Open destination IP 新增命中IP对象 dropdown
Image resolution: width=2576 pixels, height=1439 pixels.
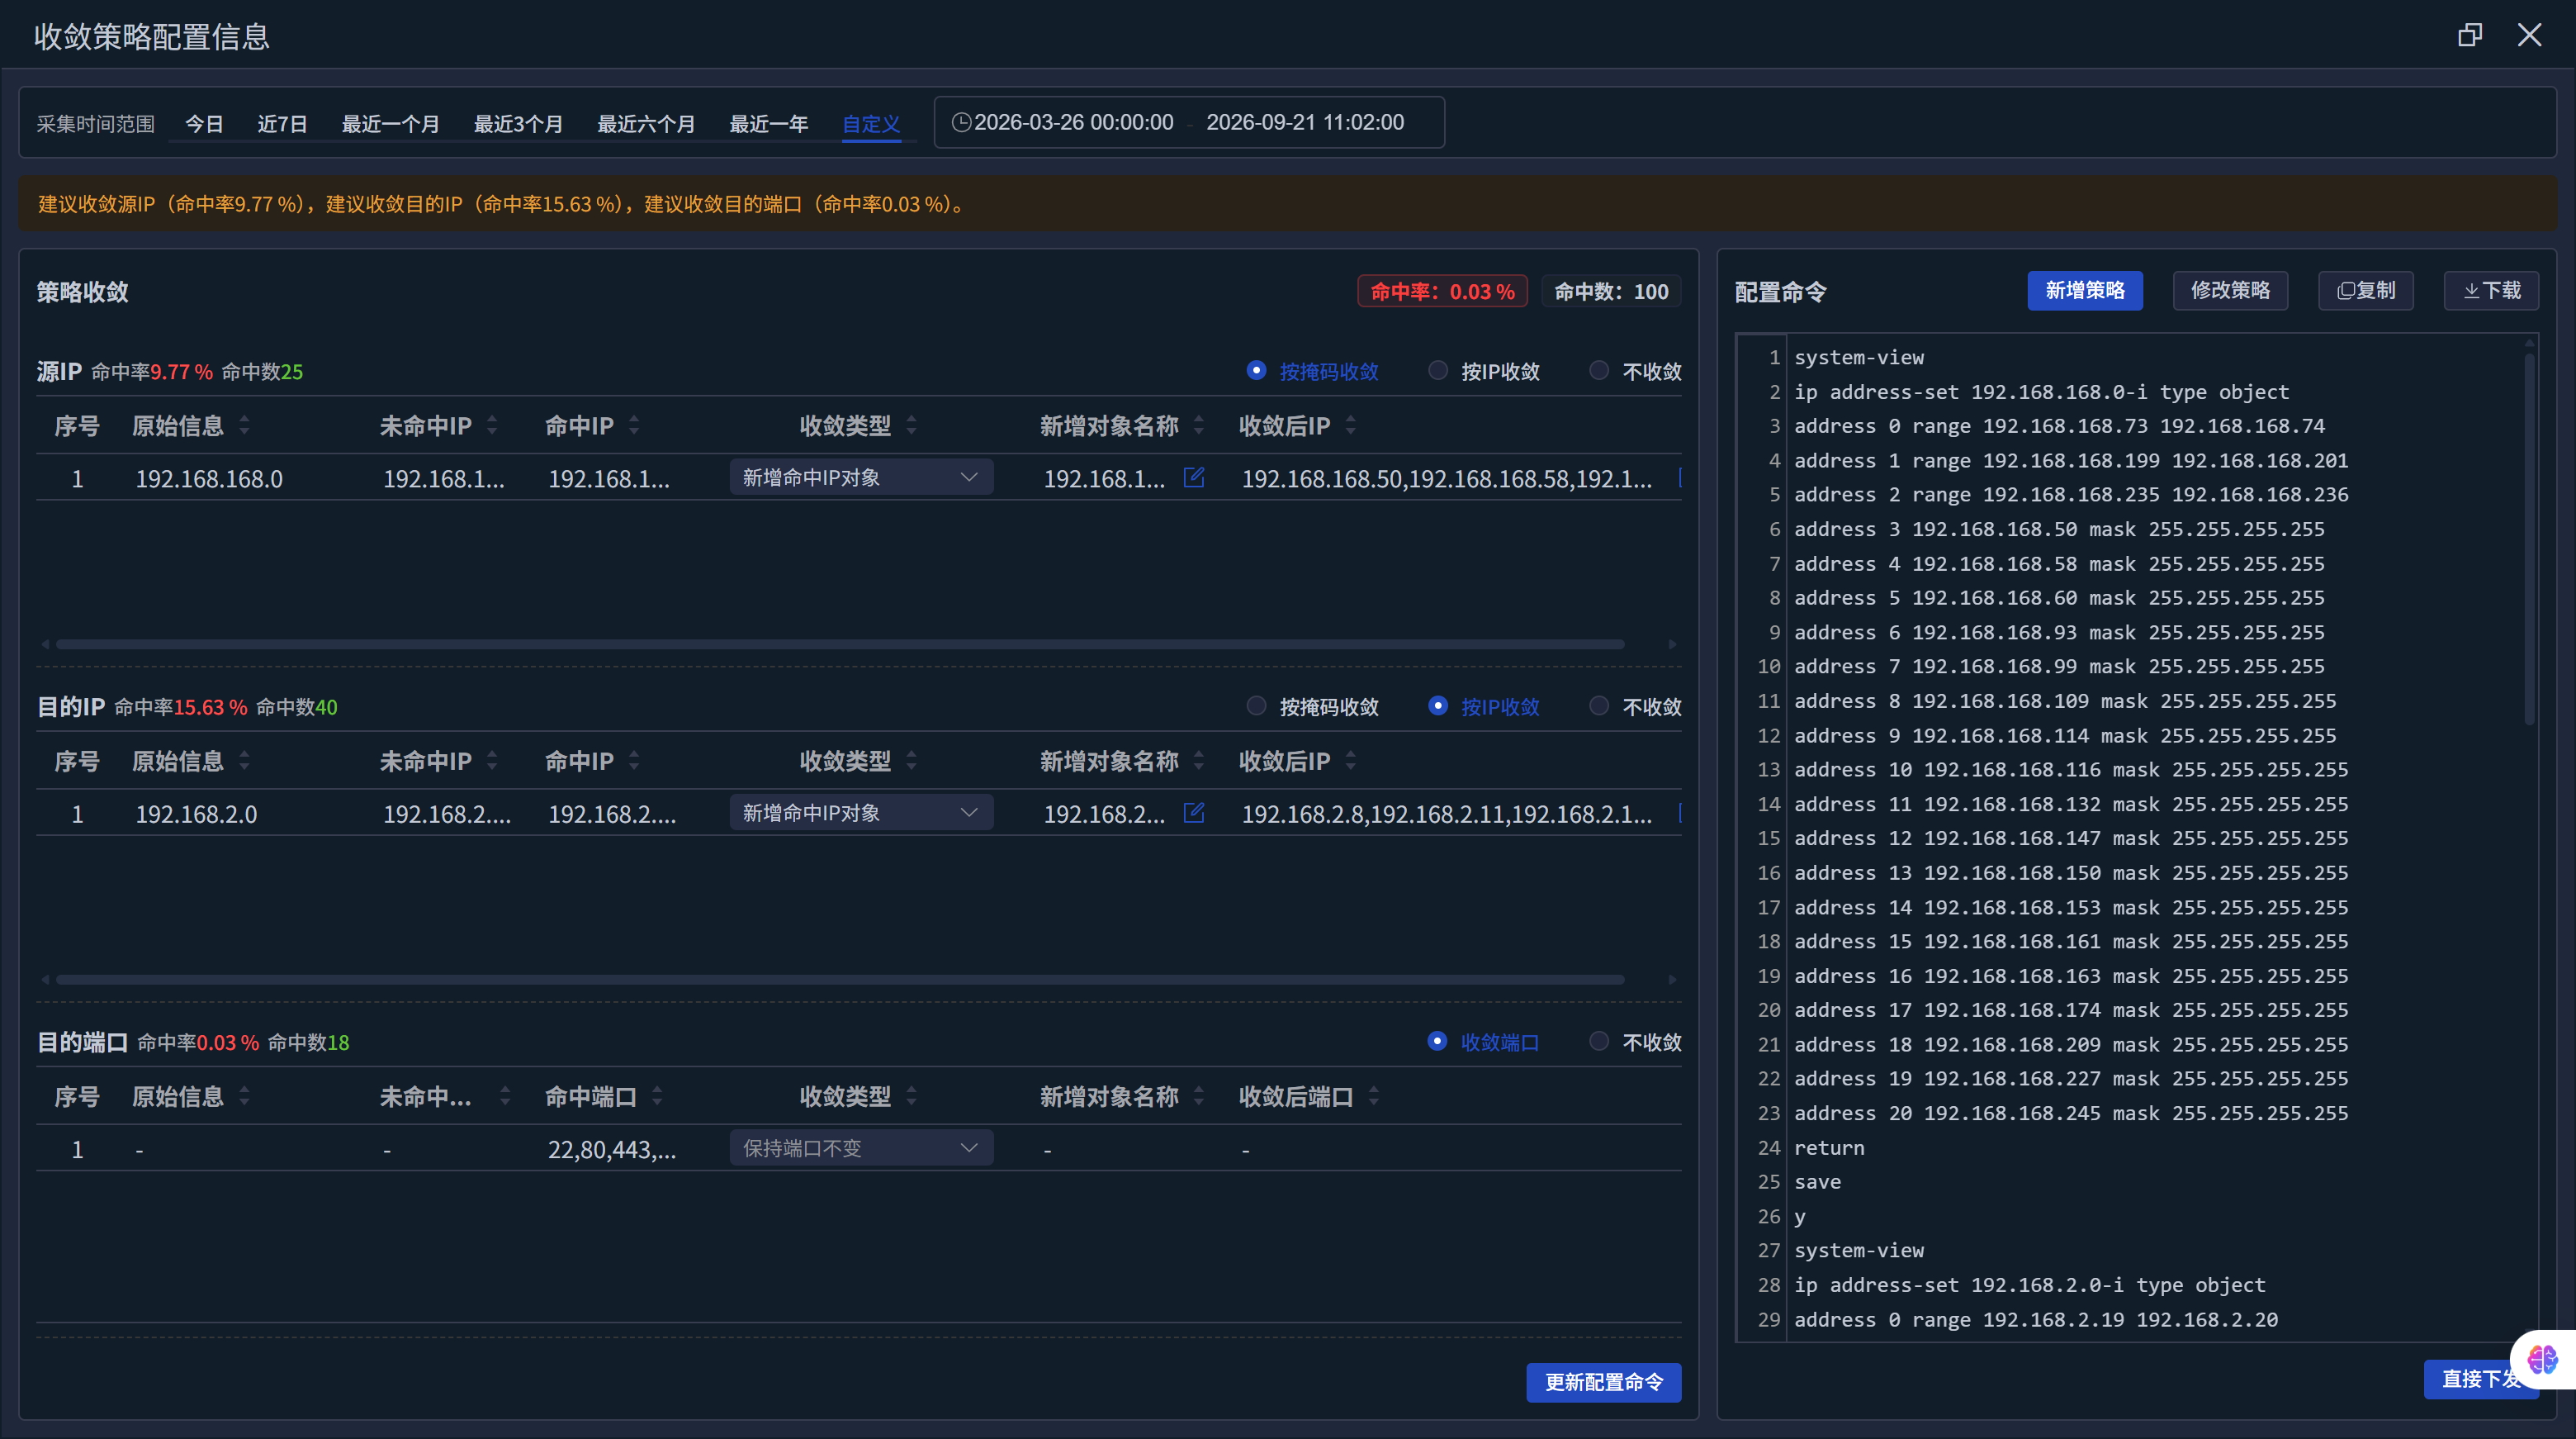click(x=861, y=813)
